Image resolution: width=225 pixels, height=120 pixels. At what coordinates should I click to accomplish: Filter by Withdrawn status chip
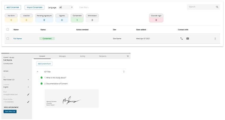tap(92, 18)
